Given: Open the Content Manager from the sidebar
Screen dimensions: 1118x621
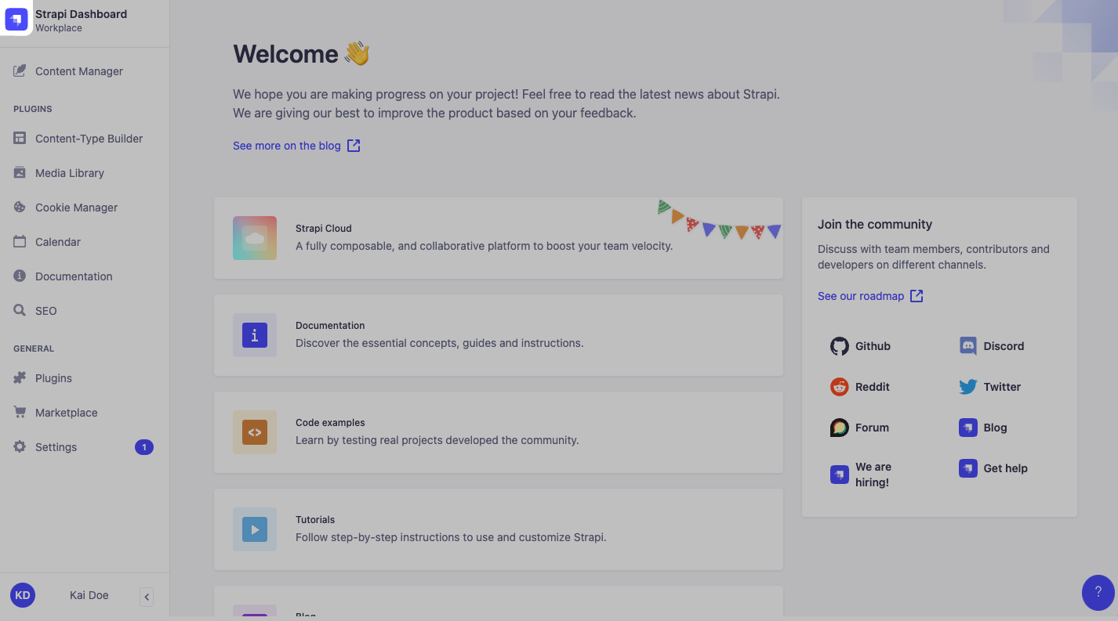Looking at the screenshot, I should coord(78,71).
